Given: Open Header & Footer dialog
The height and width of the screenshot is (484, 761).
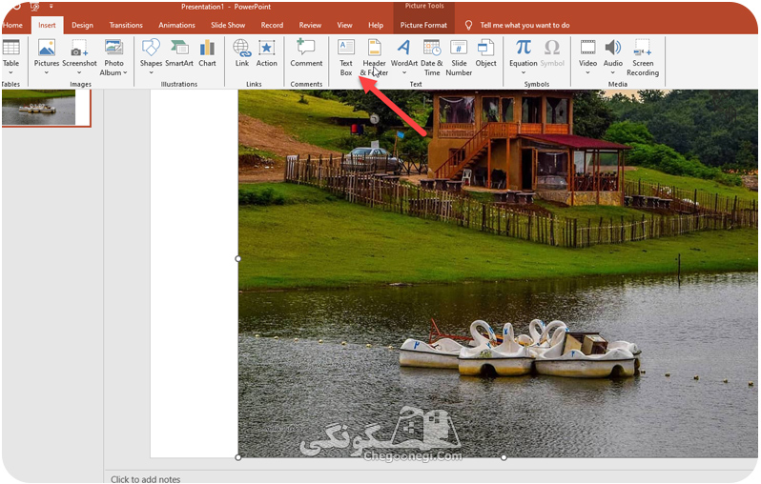Looking at the screenshot, I should [x=374, y=47].
